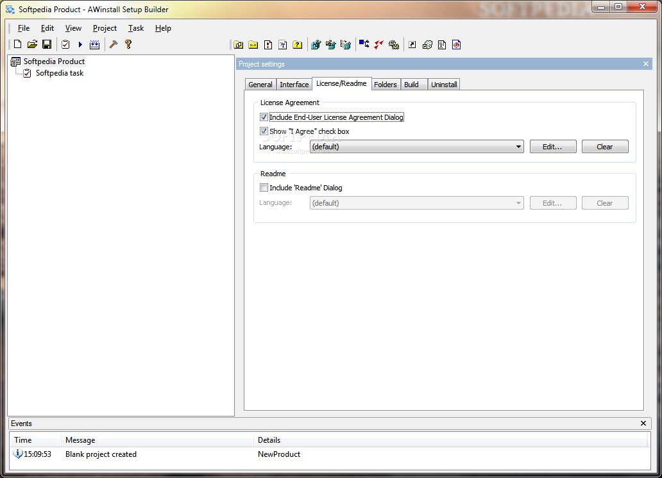Image resolution: width=662 pixels, height=478 pixels.
Task: Open the Task menu
Action: (x=136, y=28)
